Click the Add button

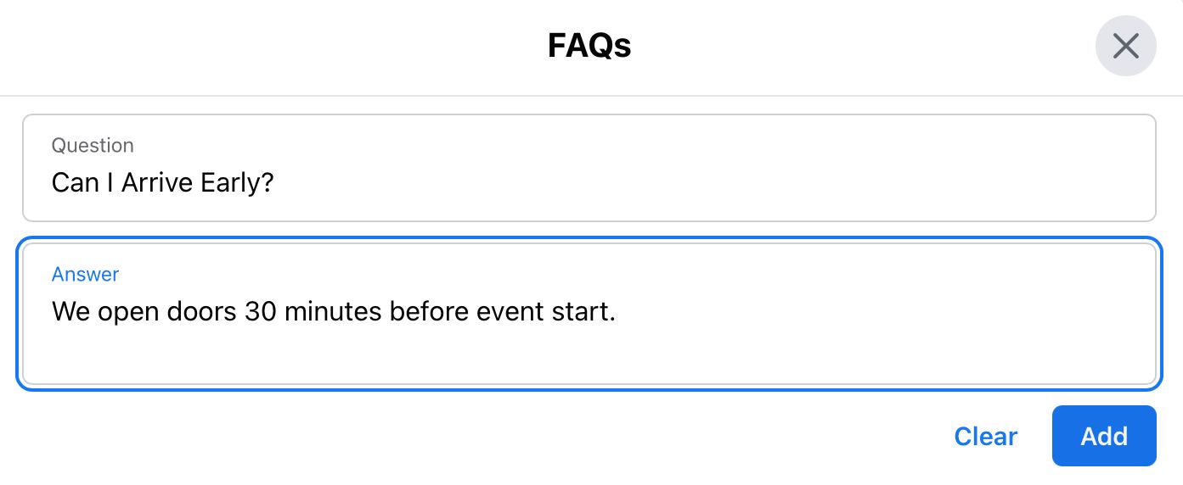pos(1103,436)
